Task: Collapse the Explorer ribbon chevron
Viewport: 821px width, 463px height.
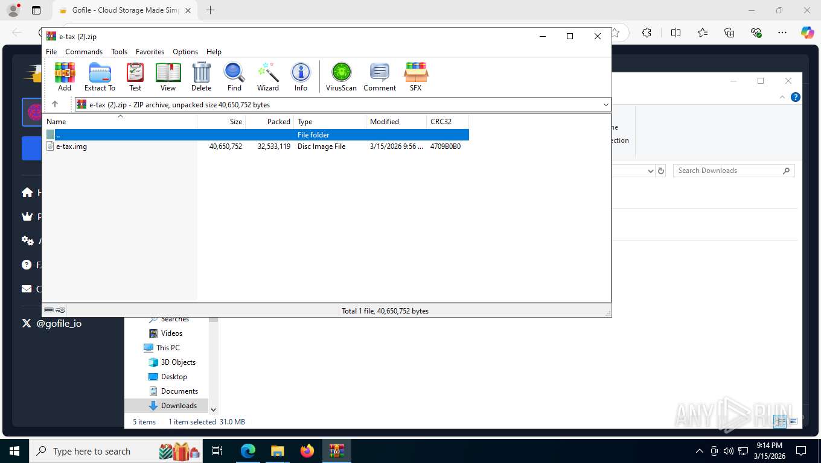Action: (782, 97)
